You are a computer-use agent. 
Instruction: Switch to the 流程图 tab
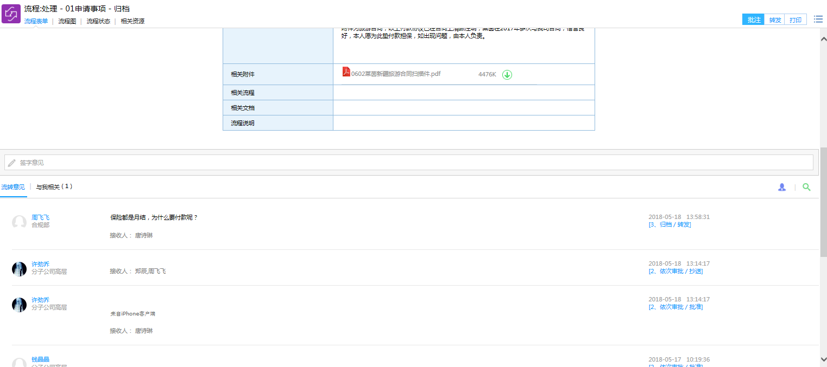67,21
